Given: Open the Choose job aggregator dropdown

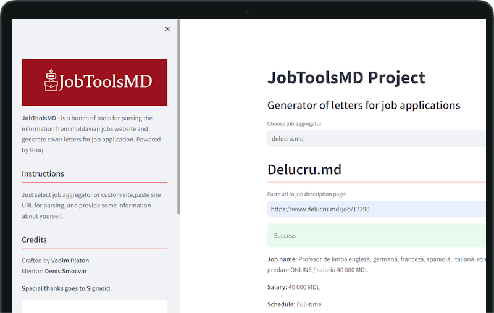Looking at the screenshot, I should tap(377, 138).
